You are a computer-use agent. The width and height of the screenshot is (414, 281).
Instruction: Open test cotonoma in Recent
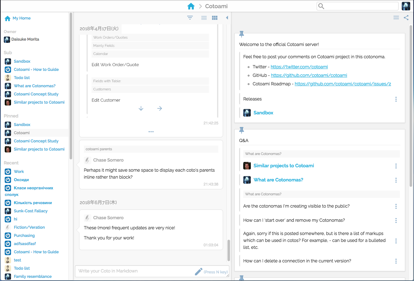tap(17, 260)
